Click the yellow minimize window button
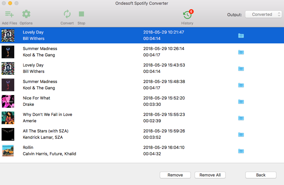 click(x=10, y=3)
